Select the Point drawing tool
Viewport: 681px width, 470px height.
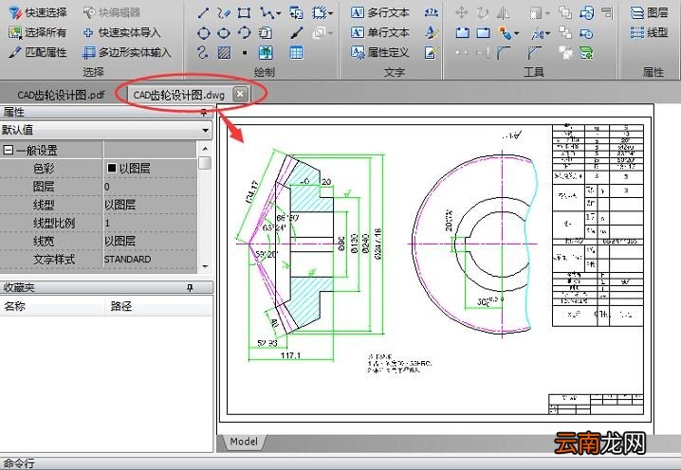[x=245, y=53]
